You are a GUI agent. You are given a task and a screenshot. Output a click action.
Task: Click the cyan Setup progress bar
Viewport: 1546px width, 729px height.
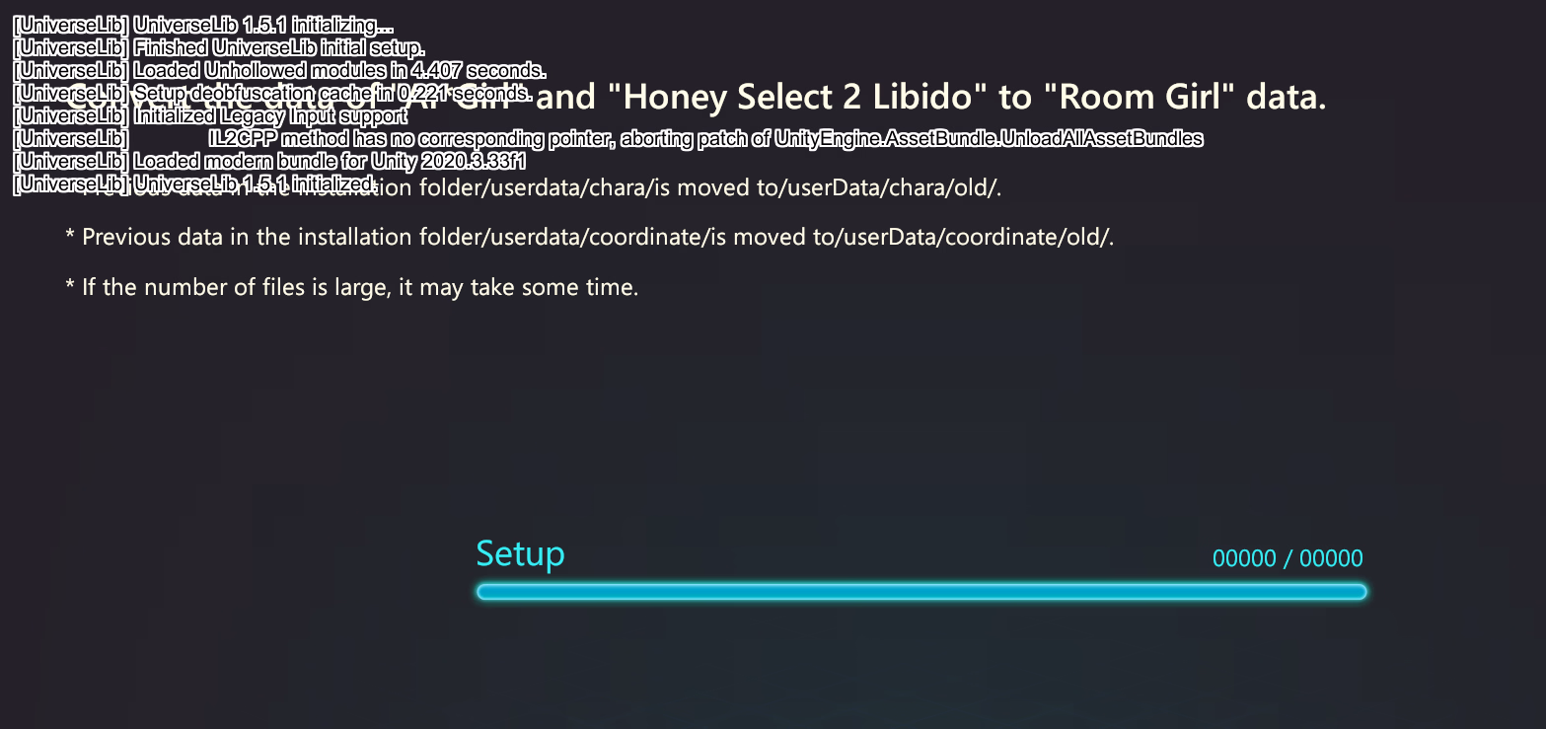pos(921,592)
